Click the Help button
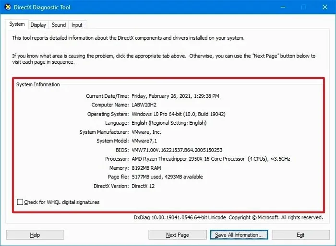The height and width of the screenshot is (246, 336). coord(35,235)
